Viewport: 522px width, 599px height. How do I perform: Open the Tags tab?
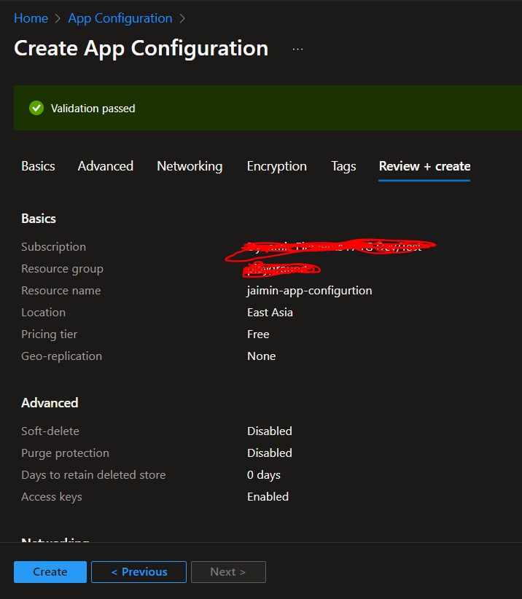pos(343,166)
